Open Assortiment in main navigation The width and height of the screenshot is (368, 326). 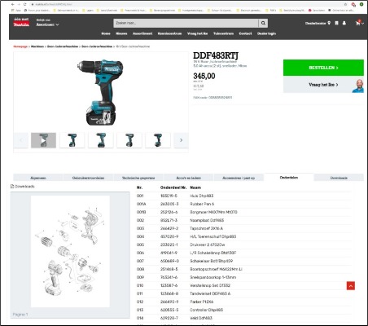[142, 33]
